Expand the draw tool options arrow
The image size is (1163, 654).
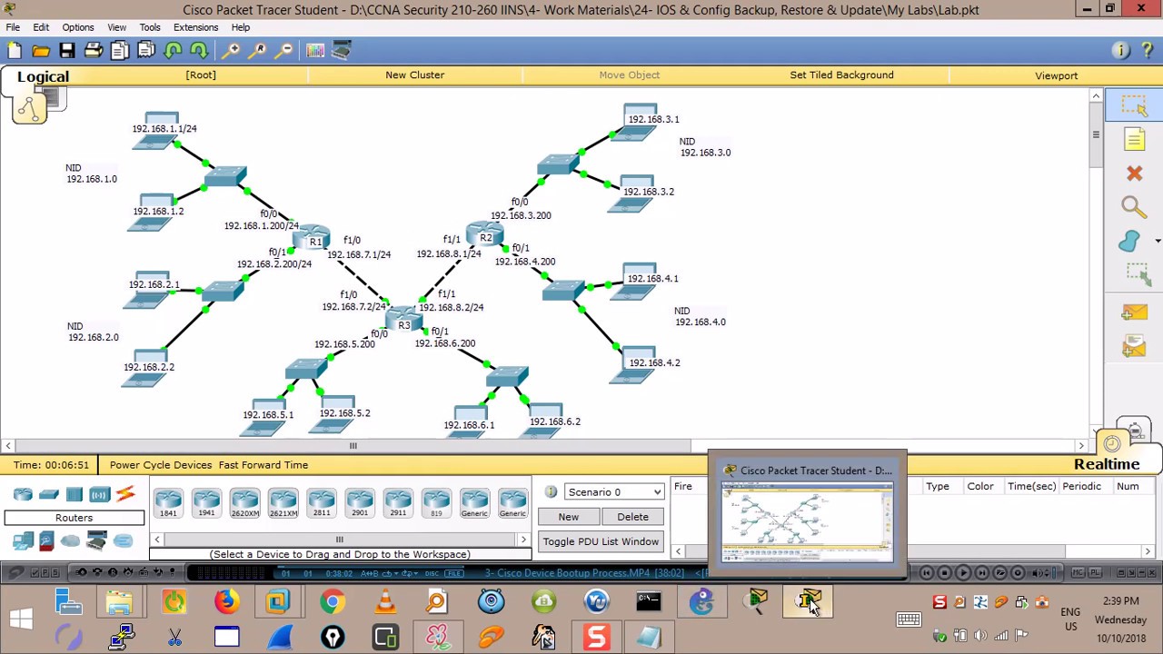pos(1157,242)
